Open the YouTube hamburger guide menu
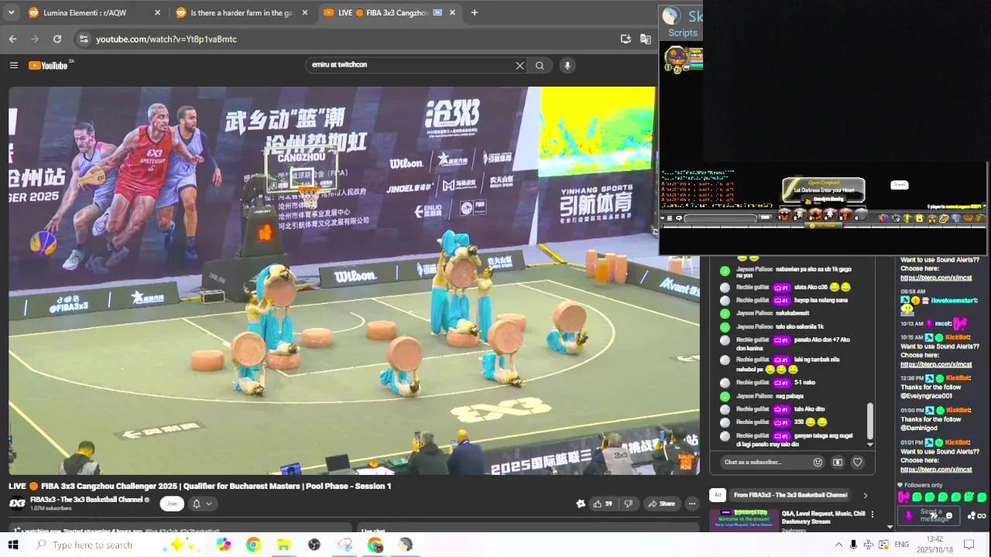Screen dimensions: 991x557 pos(13,65)
